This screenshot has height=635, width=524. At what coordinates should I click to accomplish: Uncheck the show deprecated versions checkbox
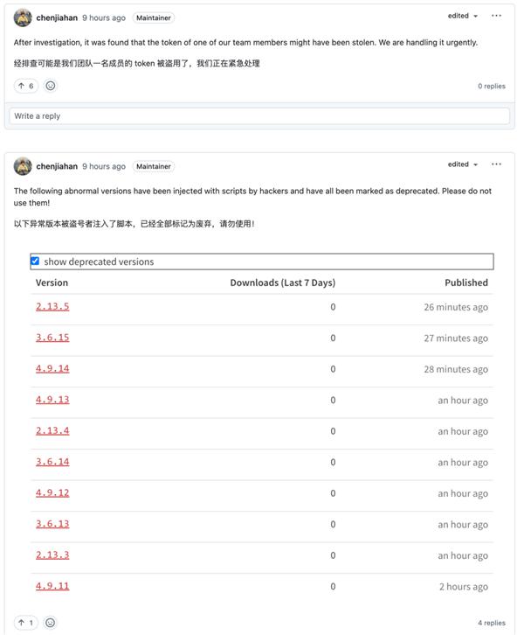[x=35, y=261]
